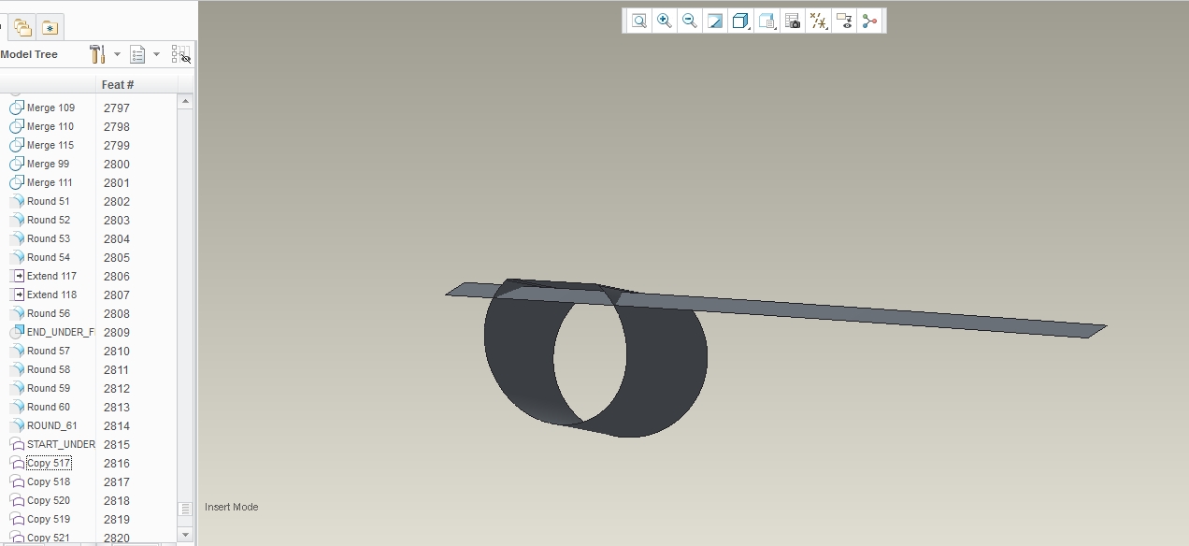Select the START_UNDER feature row
The width and height of the screenshot is (1189, 546).
(61, 444)
